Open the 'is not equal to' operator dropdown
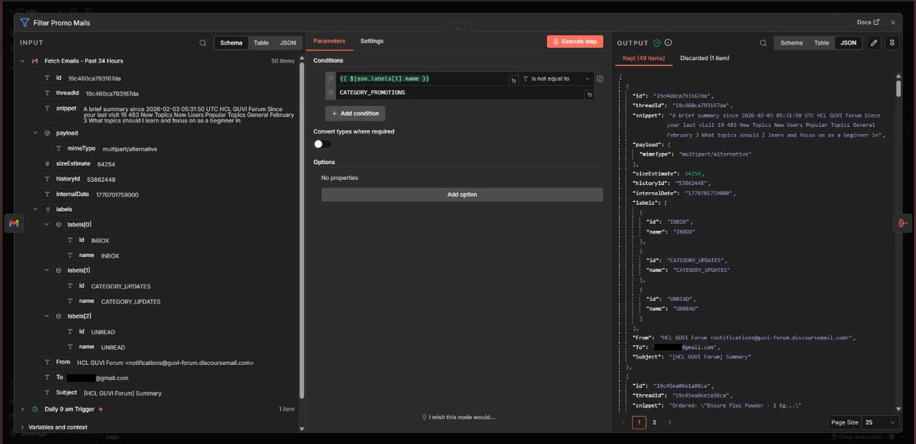This screenshot has width=916, height=444. click(555, 78)
